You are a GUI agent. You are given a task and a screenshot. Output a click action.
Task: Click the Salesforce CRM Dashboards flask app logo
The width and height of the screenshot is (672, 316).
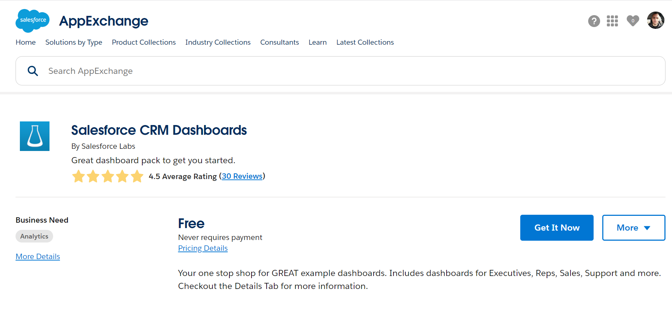[34, 136]
